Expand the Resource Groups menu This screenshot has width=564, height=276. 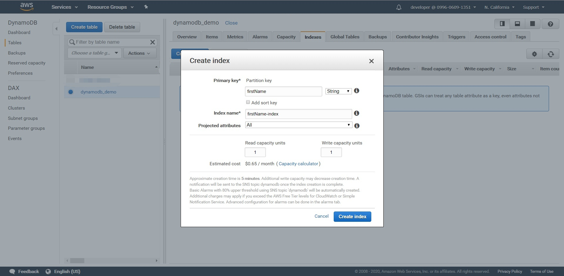pos(110,7)
